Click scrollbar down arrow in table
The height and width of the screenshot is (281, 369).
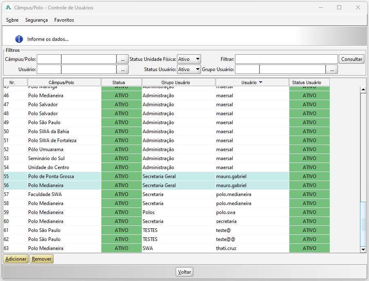363,250
